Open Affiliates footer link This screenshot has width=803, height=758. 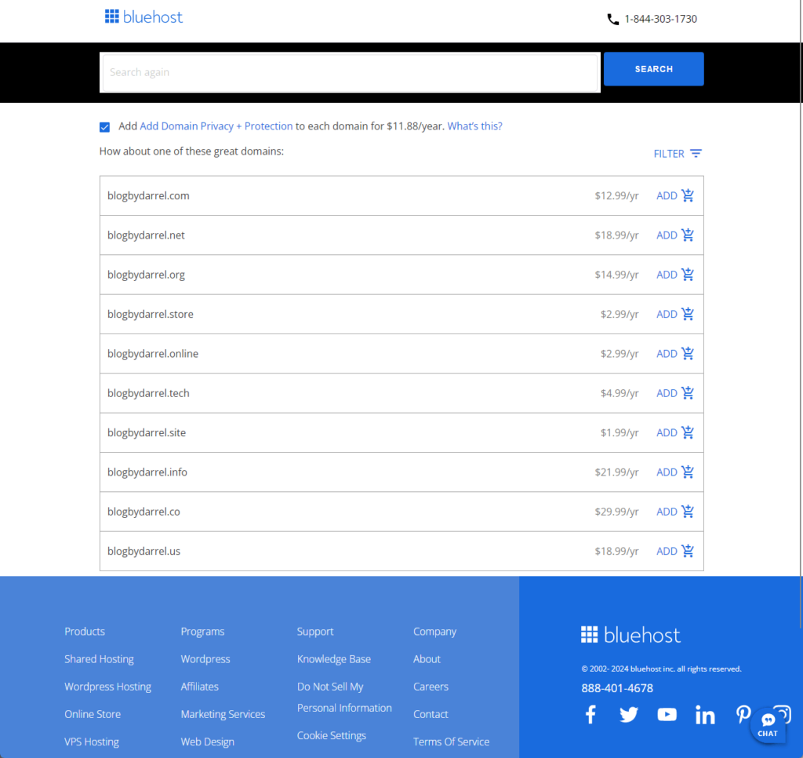pos(200,687)
